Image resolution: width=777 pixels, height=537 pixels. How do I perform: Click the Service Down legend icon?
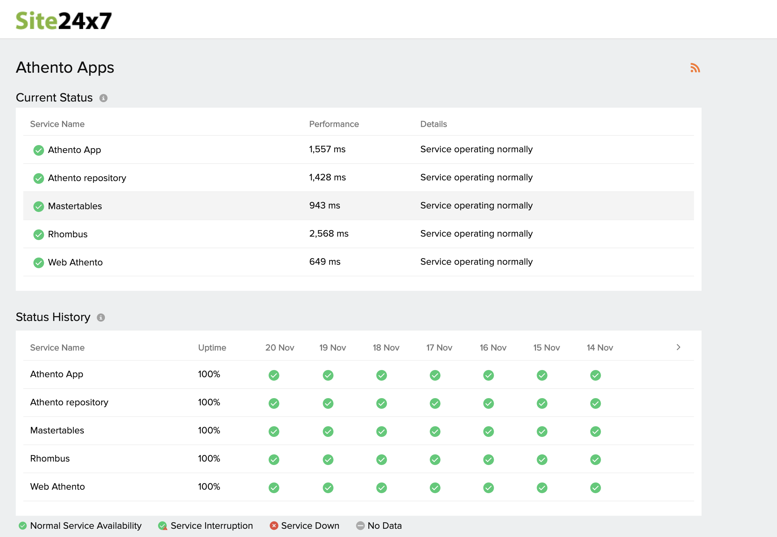[x=274, y=526]
